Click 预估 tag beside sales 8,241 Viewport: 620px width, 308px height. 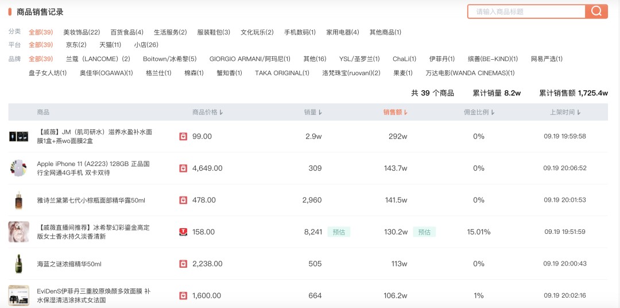point(339,232)
